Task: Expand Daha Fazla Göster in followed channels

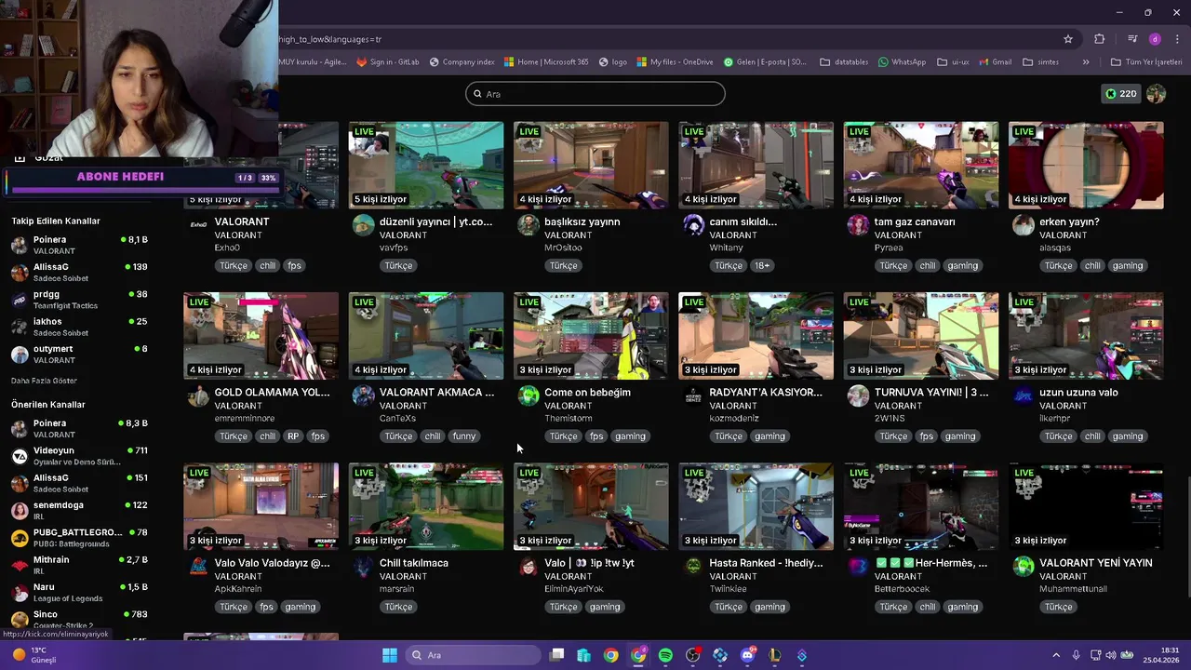Action: coord(44,381)
